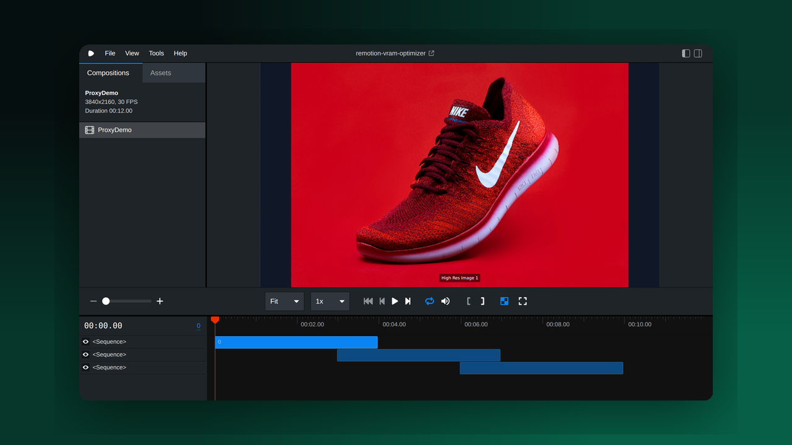Click the 00:02.00 mark on the time ruler
This screenshot has height=445, width=792.
coord(312,324)
